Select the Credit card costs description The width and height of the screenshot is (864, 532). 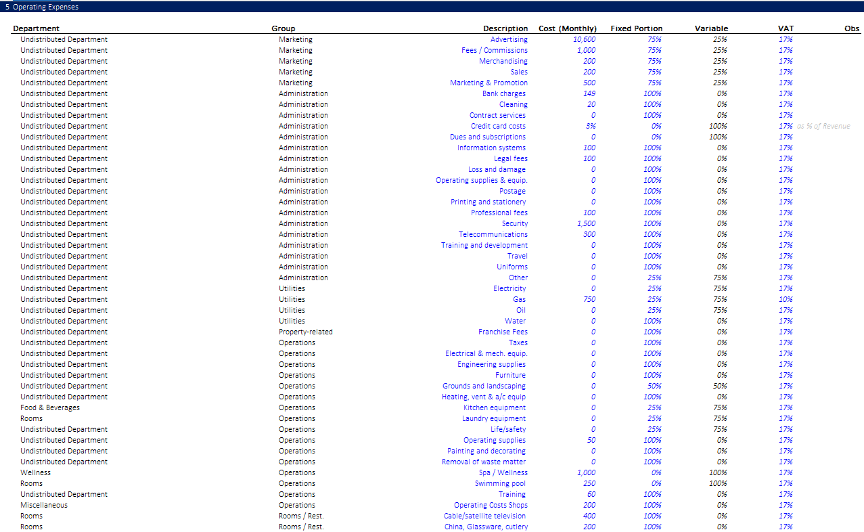[x=498, y=126]
